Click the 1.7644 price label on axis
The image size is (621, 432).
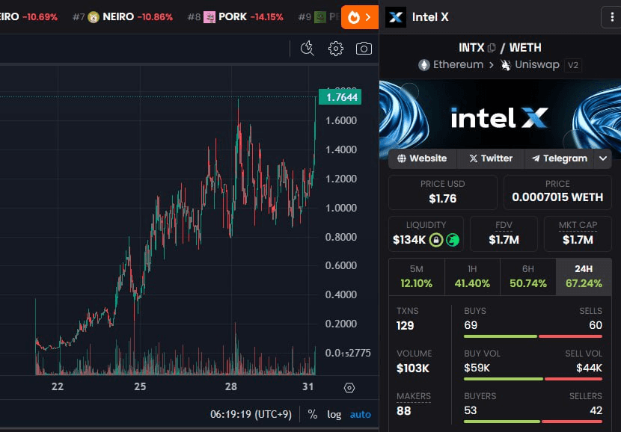(340, 97)
